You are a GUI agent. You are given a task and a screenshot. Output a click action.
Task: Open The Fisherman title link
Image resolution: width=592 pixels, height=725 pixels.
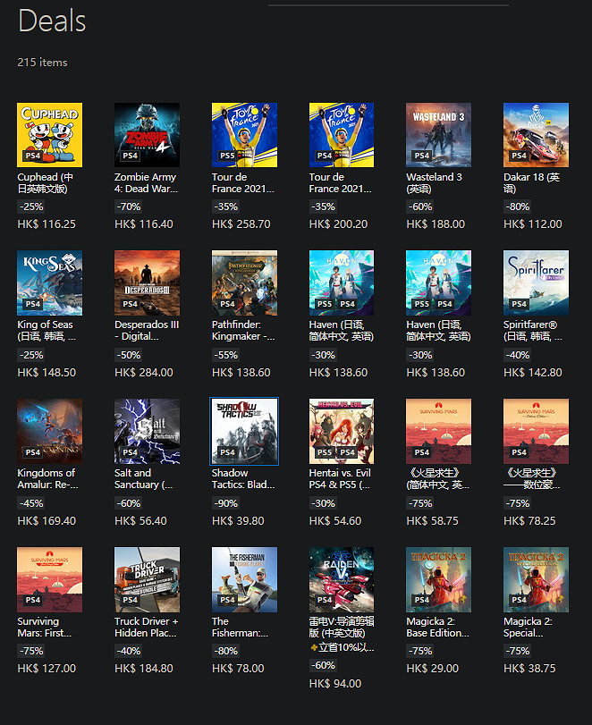tap(238, 627)
